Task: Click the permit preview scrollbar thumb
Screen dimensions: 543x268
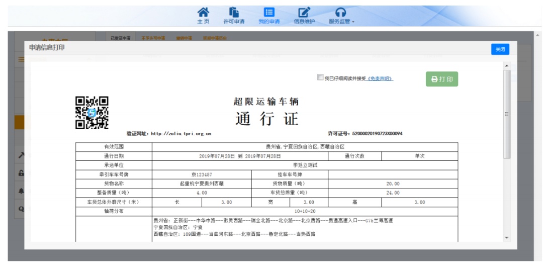Action: pyautogui.click(x=506, y=113)
